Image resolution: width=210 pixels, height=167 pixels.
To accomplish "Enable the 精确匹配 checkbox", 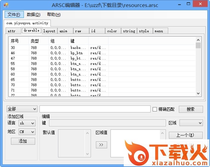I will (x=155, y=109).
